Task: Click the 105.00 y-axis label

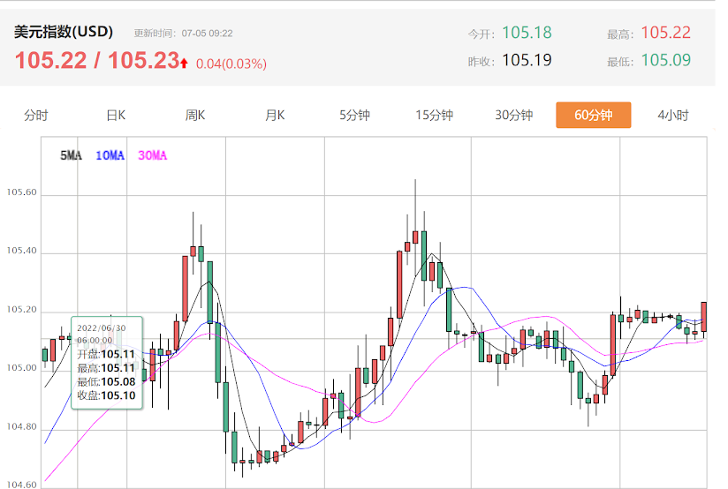Action: click(21, 368)
